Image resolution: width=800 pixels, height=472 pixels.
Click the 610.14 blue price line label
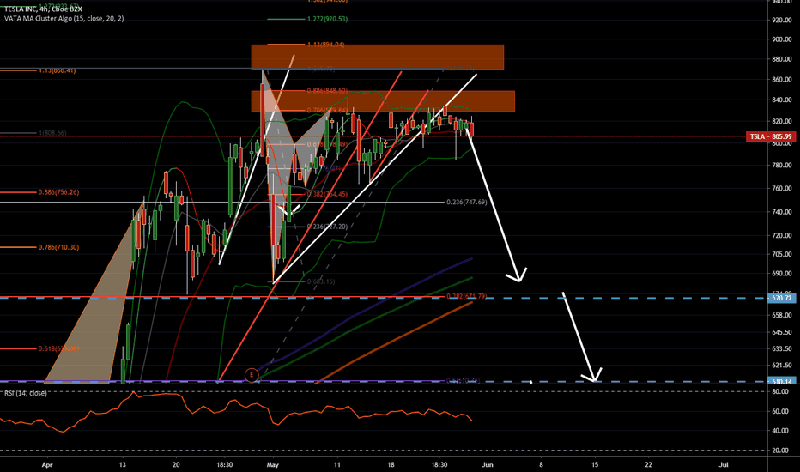click(781, 381)
